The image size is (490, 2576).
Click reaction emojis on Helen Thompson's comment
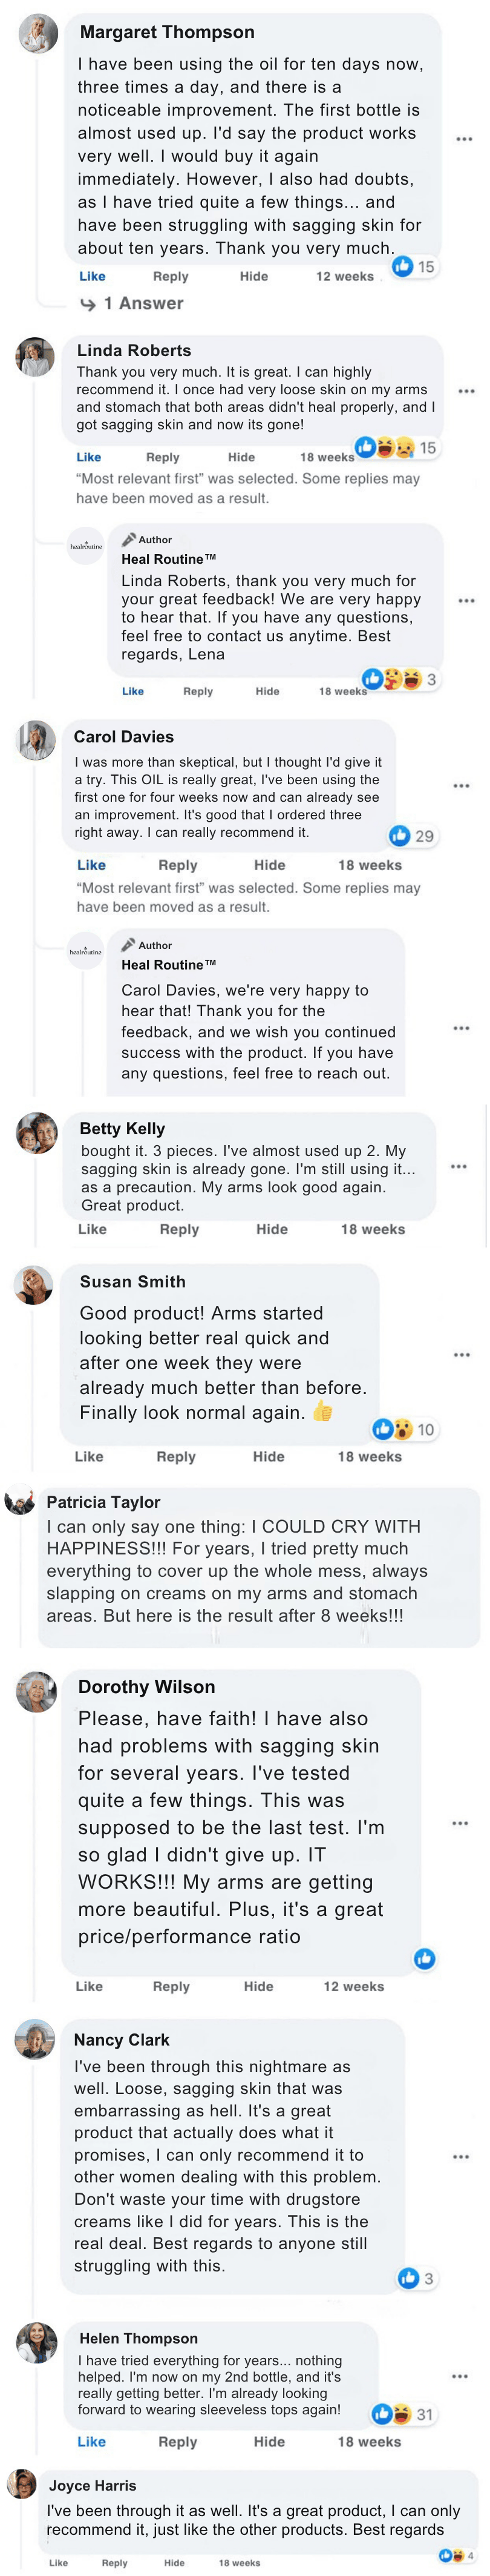tap(392, 2414)
